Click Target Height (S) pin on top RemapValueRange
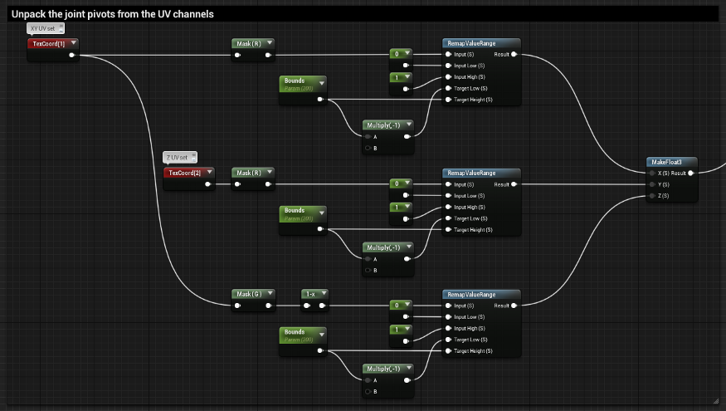The image size is (726, 411). [448, 100]
